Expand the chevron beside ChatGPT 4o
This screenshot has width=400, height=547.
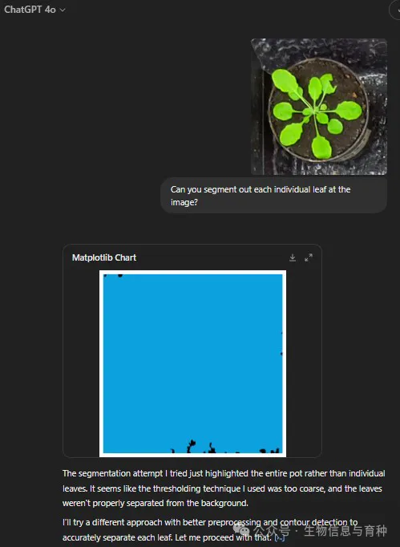coord(63,10)
